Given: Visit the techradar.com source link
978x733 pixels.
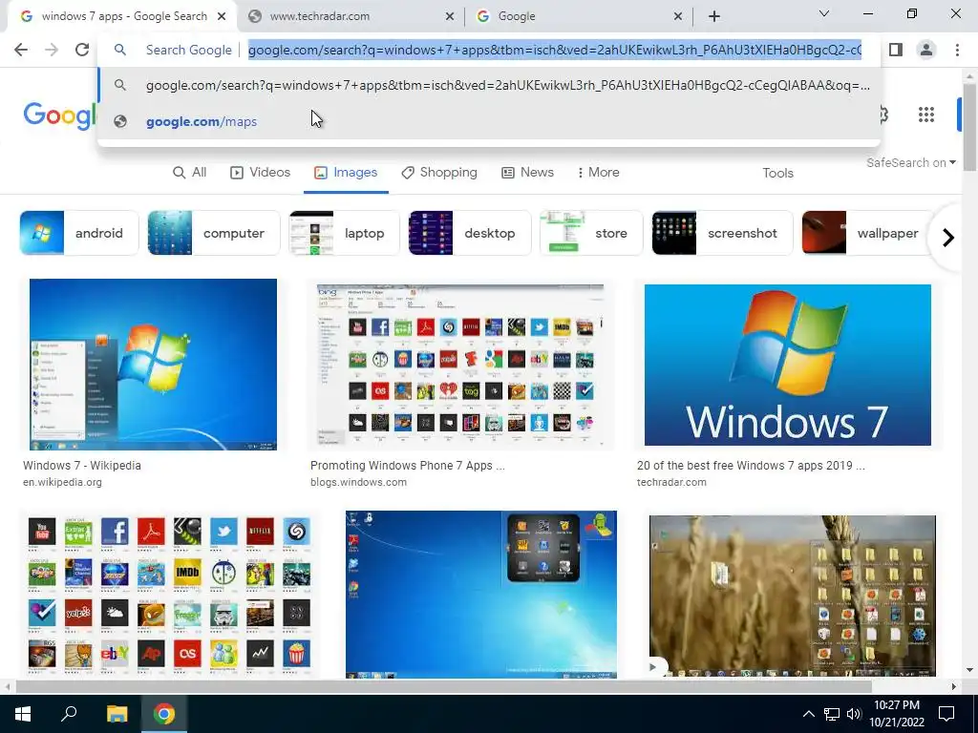Looking at the screenshot, I should pyautogui.click(x=671, y=482).
